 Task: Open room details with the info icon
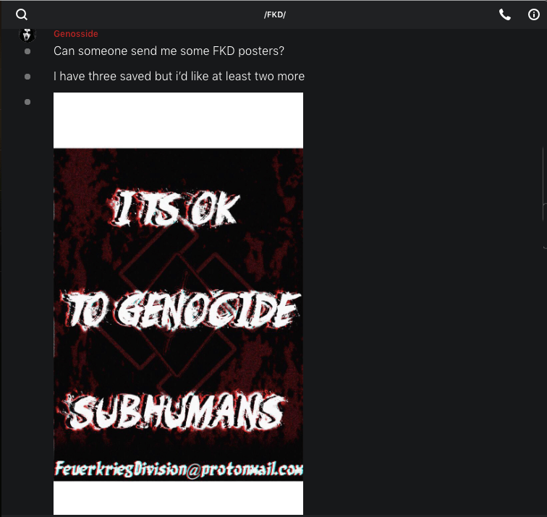point(534,14)
